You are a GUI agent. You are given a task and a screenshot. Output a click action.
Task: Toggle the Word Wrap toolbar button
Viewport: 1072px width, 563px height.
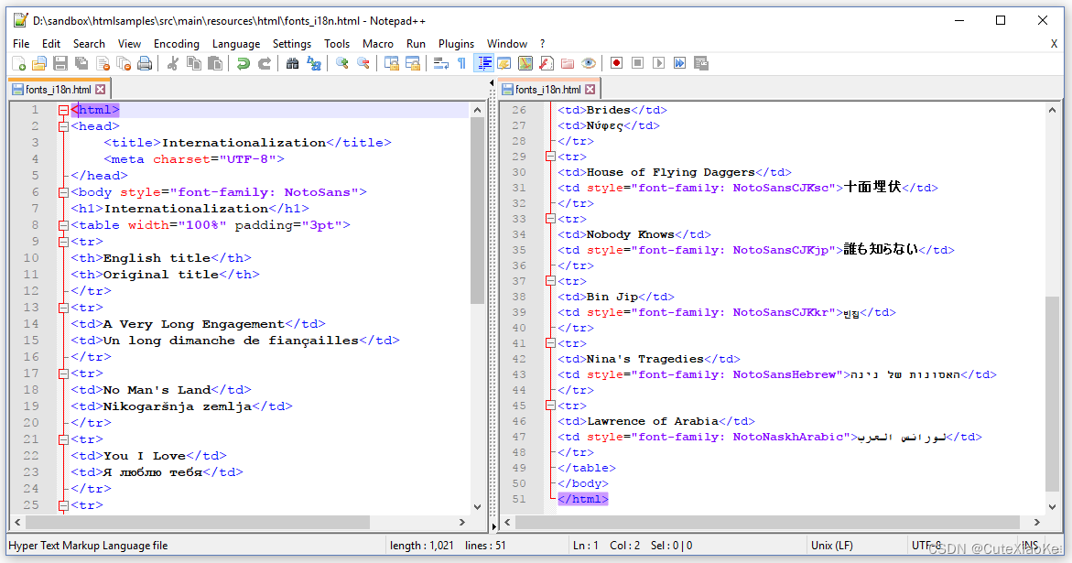pos(441,63)
